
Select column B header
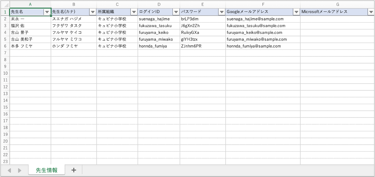pyautogui.click(x=74, y=4)
